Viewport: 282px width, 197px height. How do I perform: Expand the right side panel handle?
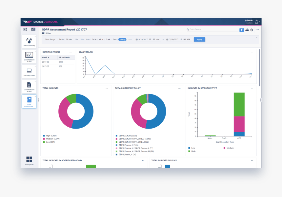[261, 100]
